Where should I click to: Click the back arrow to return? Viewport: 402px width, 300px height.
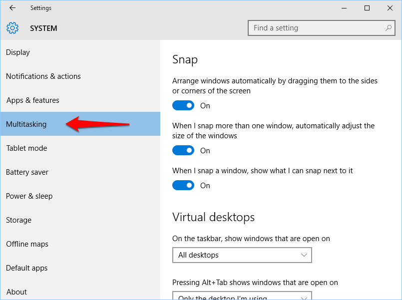pyautogui.click(x=12, y=8)
